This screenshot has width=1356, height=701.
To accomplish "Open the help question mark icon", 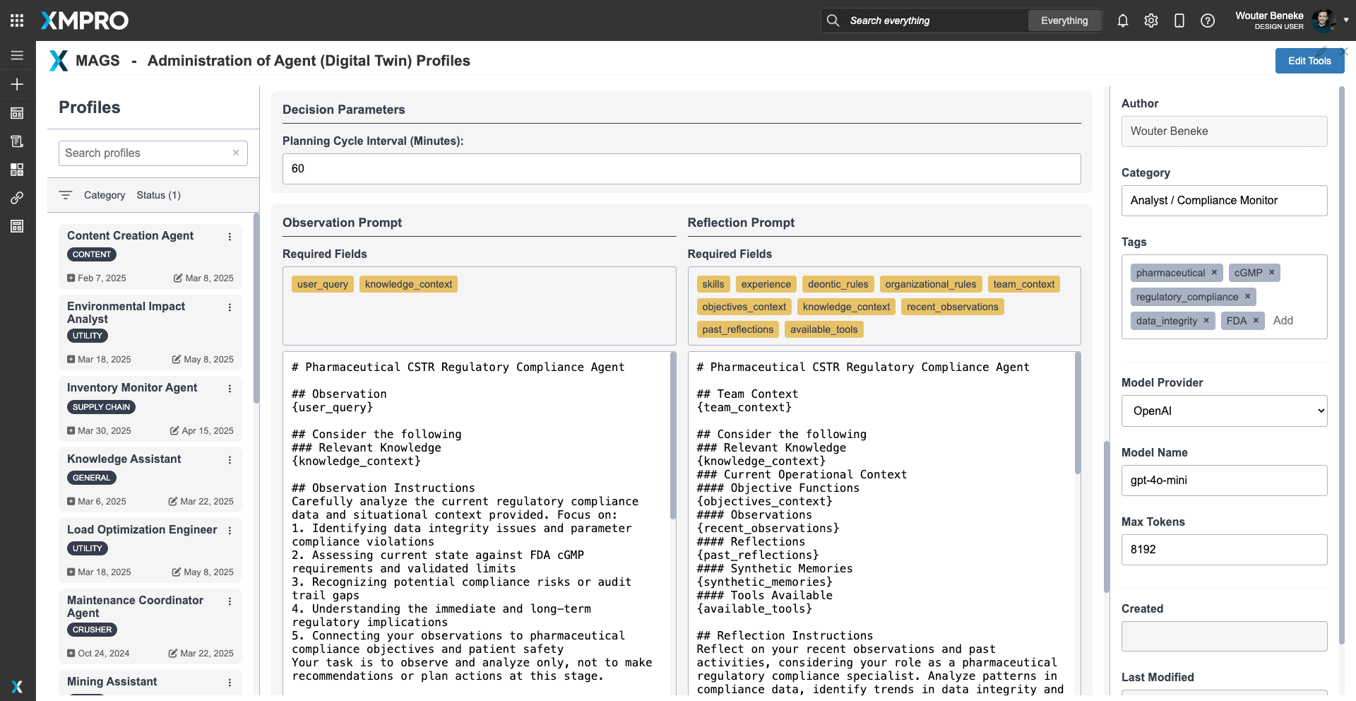I will (1207, 20).
